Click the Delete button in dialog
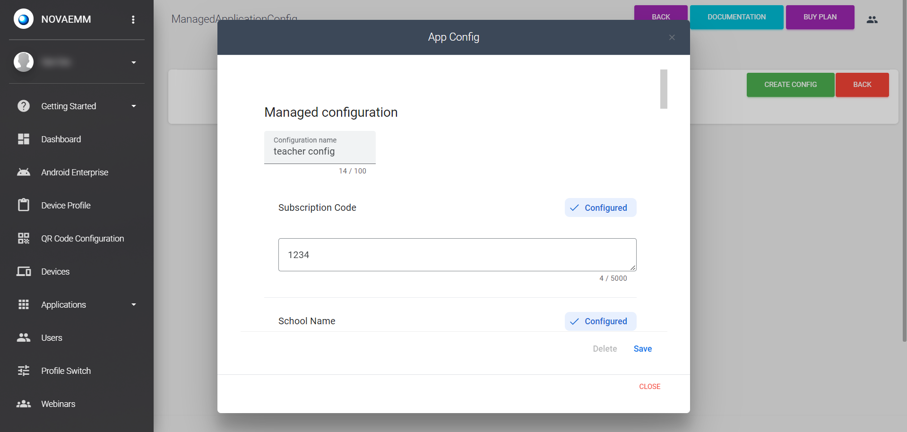Image resolution: width=907 pixels, height=432 pixels. (x=605, y=349)
